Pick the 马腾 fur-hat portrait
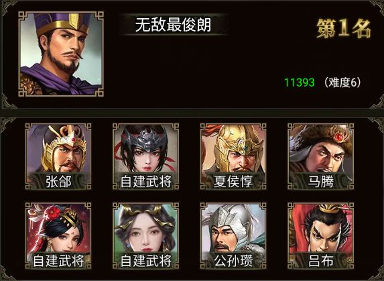Image resolution: width=384 pixels, height=281 pixels. coord(320,156)
